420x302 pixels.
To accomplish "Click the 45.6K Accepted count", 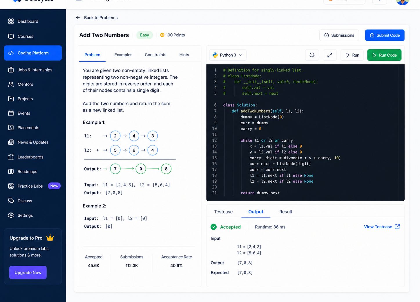I will click(x=94, y=265).
